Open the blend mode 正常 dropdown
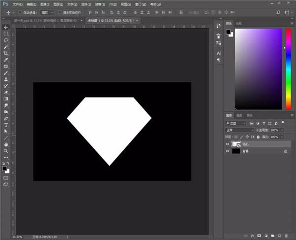The image size is (296, 240). point(239,130)
